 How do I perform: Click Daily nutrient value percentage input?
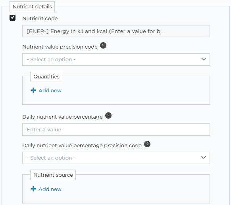point(116,130)
